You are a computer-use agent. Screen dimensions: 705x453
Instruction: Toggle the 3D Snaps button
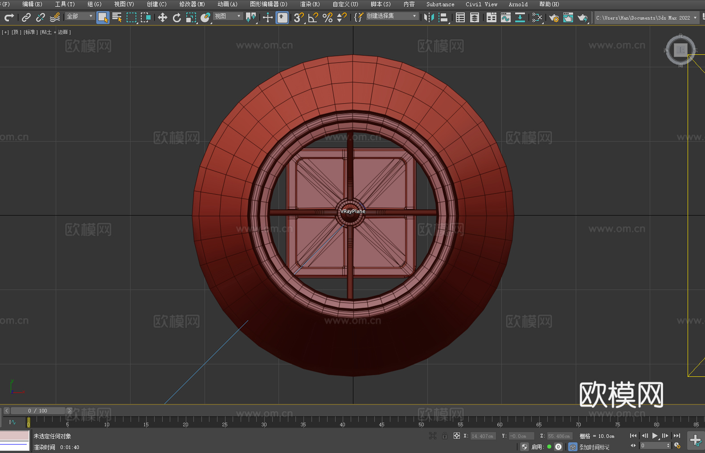[x=299, y=17]
